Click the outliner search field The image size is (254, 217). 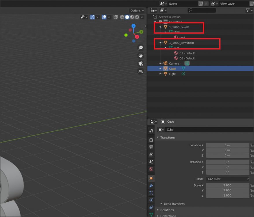tap(202, 10)
